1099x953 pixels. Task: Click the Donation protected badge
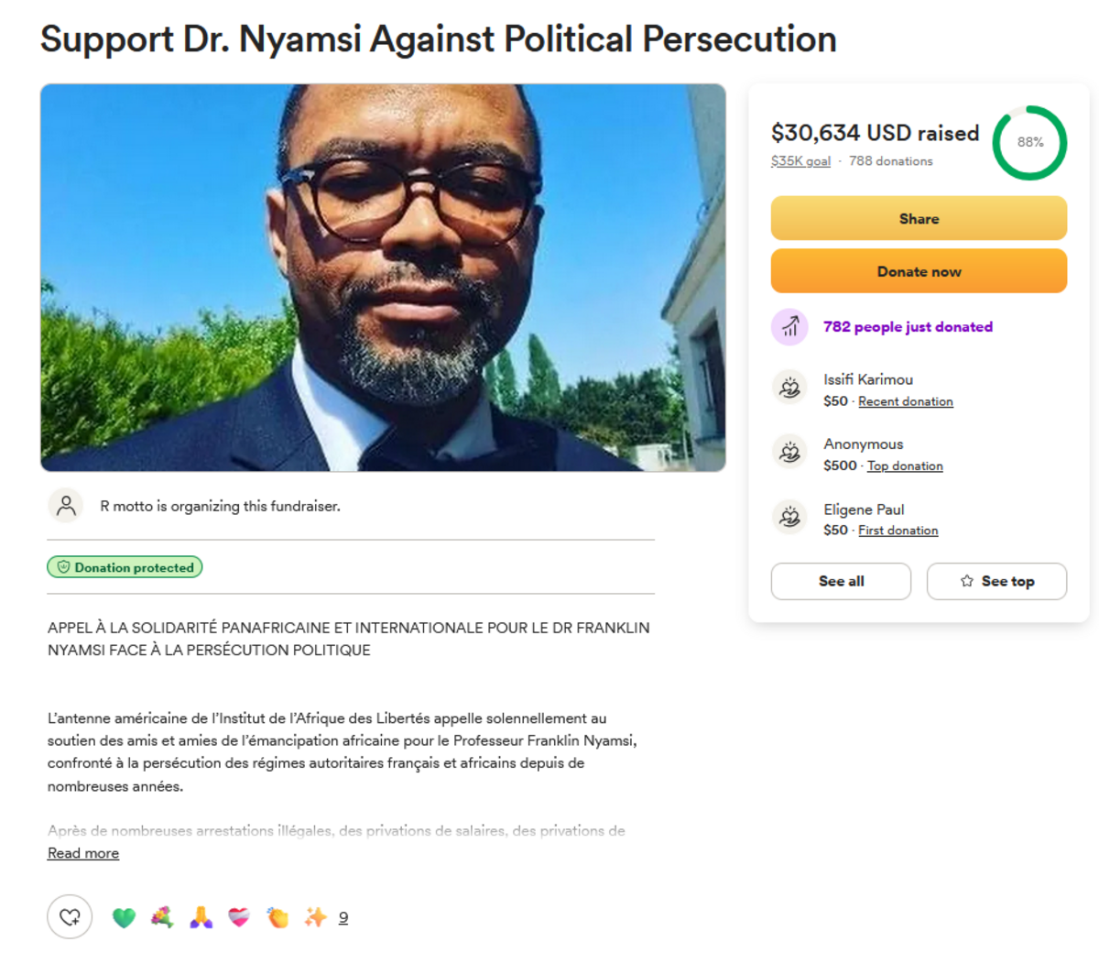pyautogui.click(x=125, y=567)
